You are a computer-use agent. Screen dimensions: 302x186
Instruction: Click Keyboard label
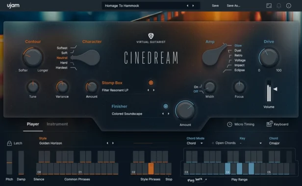coord(281,124)
